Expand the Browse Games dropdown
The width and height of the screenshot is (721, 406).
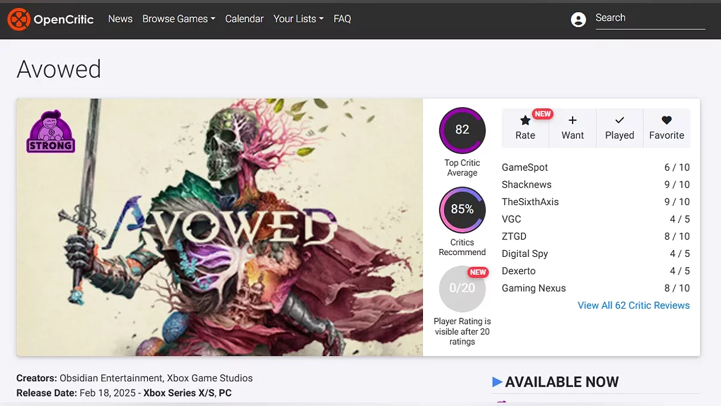click(178, 19)
